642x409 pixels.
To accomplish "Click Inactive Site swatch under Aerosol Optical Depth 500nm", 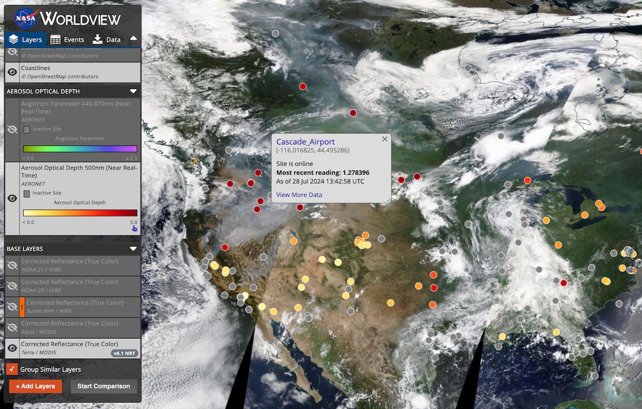I will [27, 193].
